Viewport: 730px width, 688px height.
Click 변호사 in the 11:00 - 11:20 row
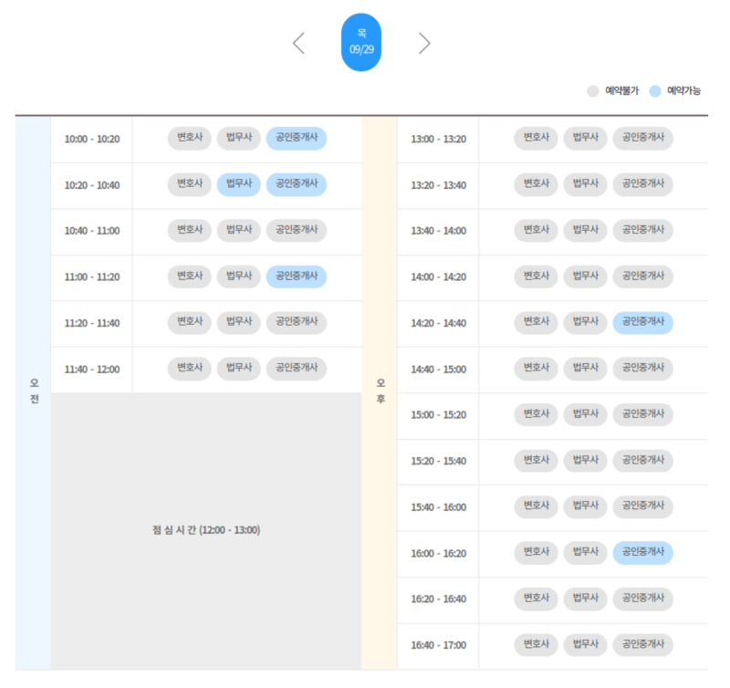(190, 276)
